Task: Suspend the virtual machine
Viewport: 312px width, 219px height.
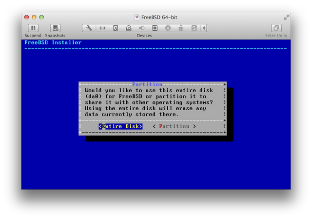Action: (x=33, y=28)
